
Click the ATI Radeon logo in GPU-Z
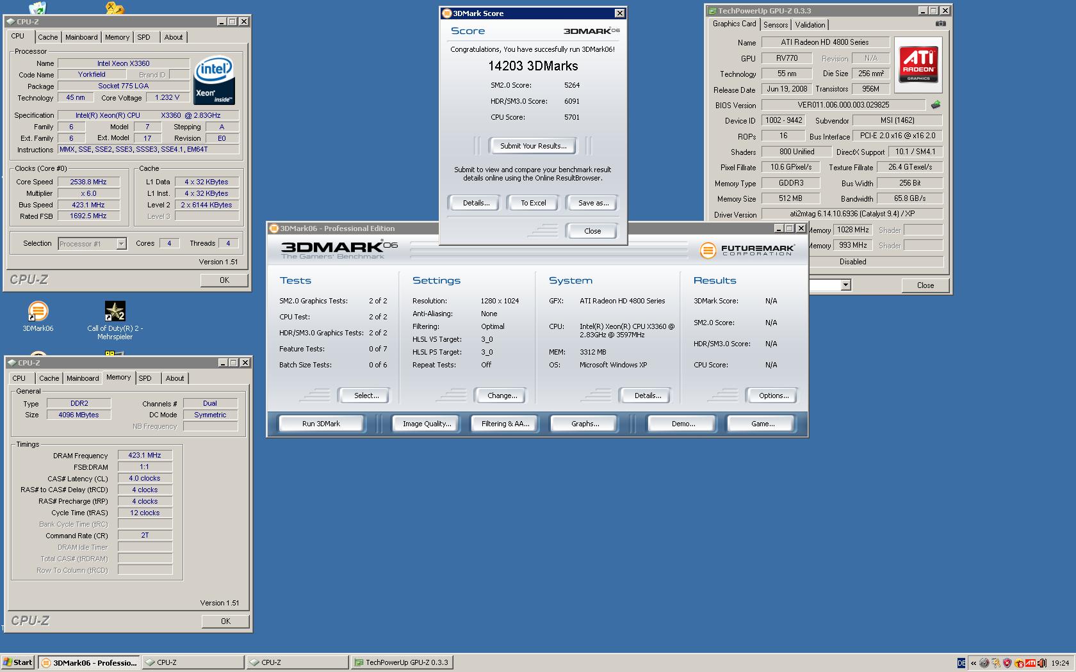919,65
